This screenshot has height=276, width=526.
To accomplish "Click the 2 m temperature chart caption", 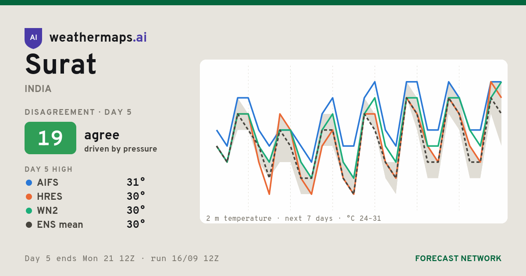I will pos(293,218).
